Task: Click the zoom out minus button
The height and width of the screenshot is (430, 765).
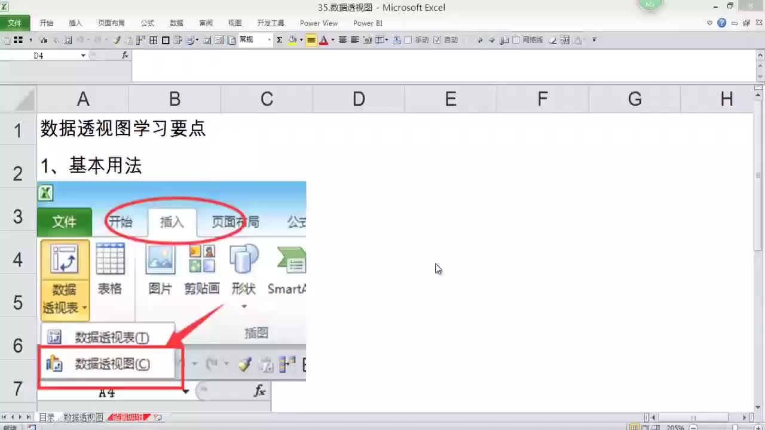Action: [693, 428]
